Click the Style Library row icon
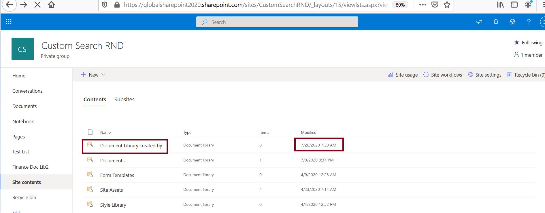The width and height of the screenshot is (545, 213). click(x=90, y=204)
